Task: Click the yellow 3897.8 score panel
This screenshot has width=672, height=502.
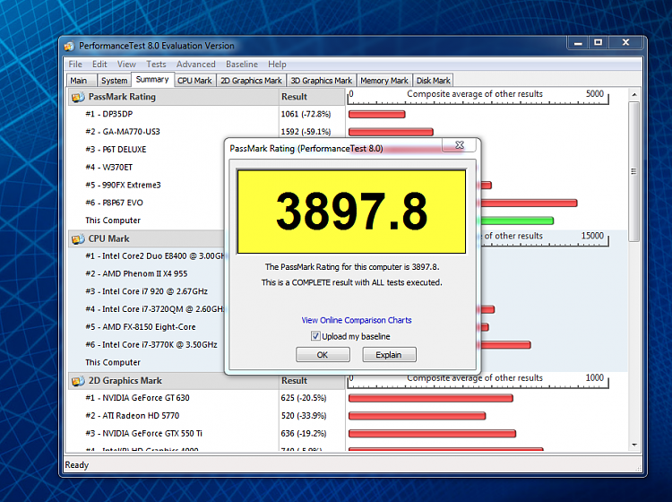Action: coord(351,212)
